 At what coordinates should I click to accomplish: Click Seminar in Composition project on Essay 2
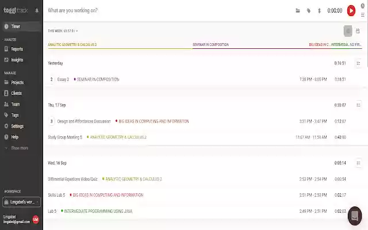[97, 79]
